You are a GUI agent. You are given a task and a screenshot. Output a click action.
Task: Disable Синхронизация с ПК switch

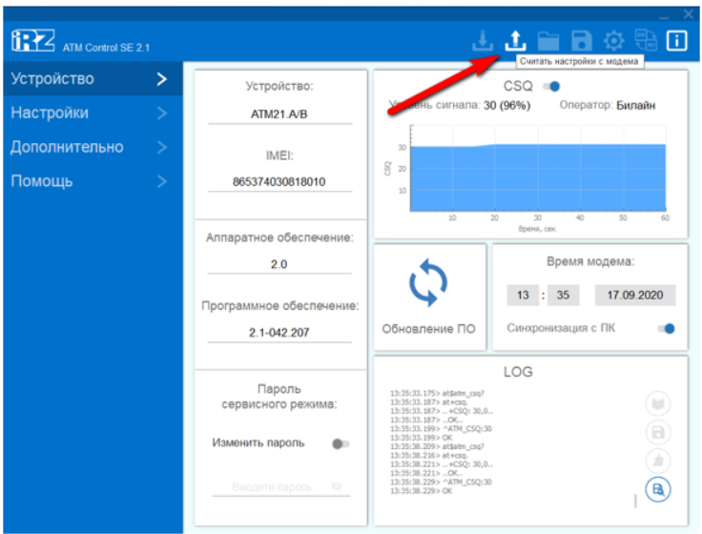coord(667,329)
